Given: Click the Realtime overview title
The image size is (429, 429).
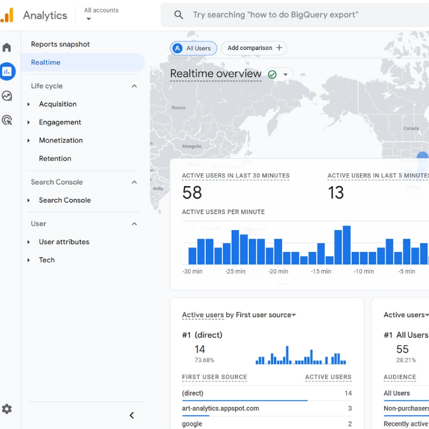Looking at the screenshot, I should pos(216,73).
